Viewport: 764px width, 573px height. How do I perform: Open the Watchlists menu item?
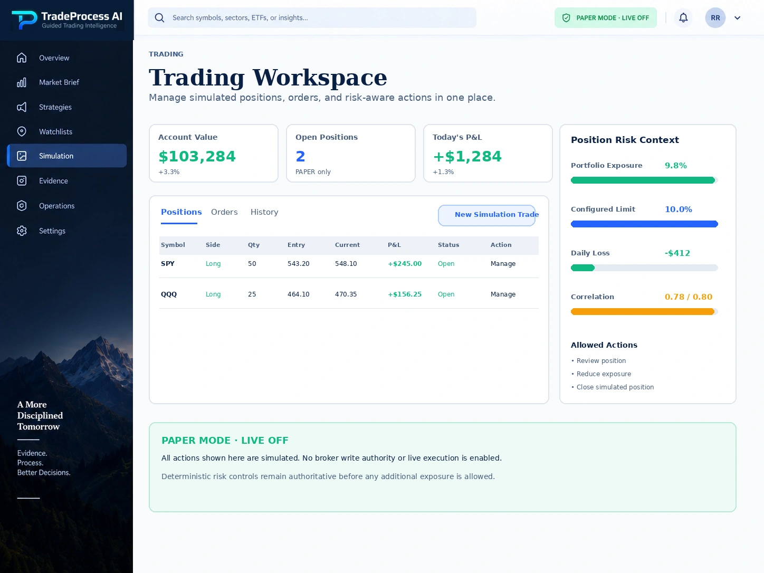click(67, 131)
